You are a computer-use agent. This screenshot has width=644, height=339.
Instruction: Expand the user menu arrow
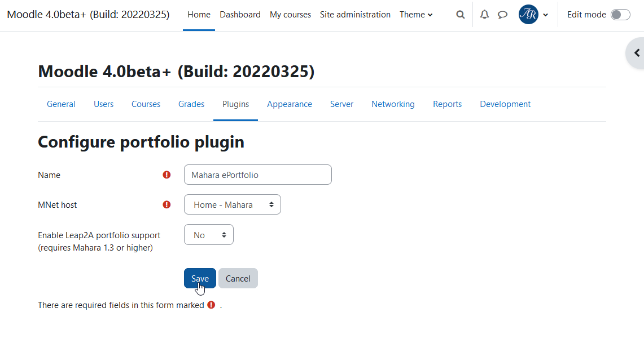coord(545,15)
